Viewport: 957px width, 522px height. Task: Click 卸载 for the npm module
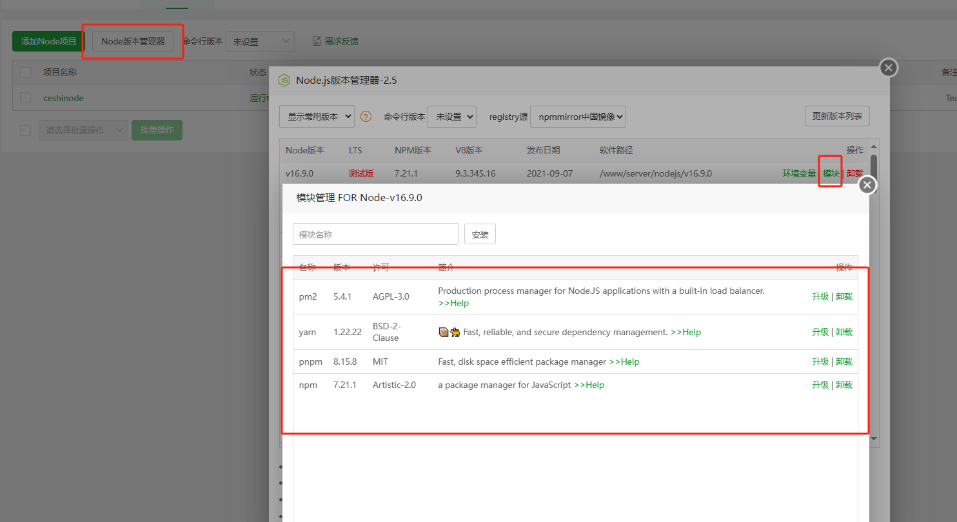tap(844, 385)
